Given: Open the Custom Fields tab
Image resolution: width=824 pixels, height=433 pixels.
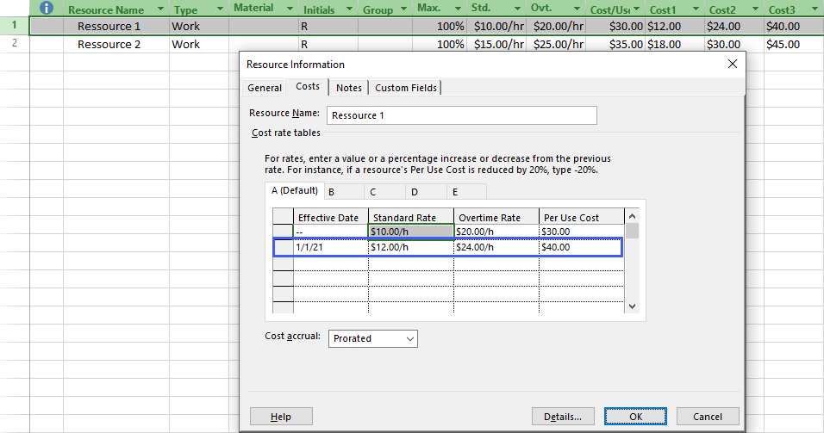Looking at the screenshot, I should click(x=406, y=88).
